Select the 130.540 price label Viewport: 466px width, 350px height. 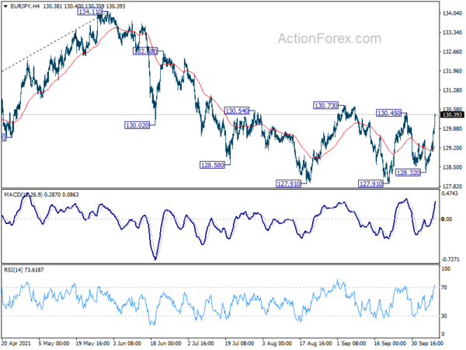(x=237, y=111)
